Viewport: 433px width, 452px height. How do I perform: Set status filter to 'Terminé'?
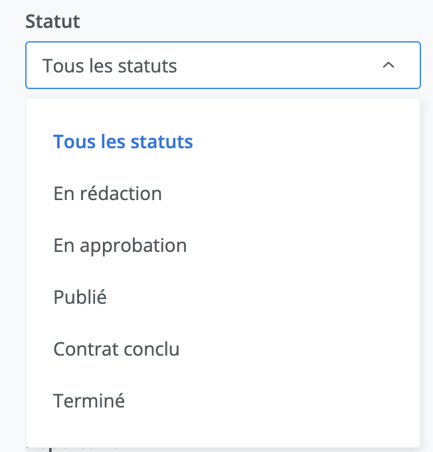[x=89, y=401]
